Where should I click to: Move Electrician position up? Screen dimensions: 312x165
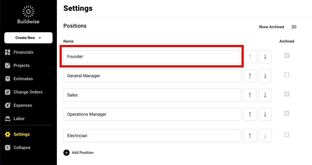point(250,136)
